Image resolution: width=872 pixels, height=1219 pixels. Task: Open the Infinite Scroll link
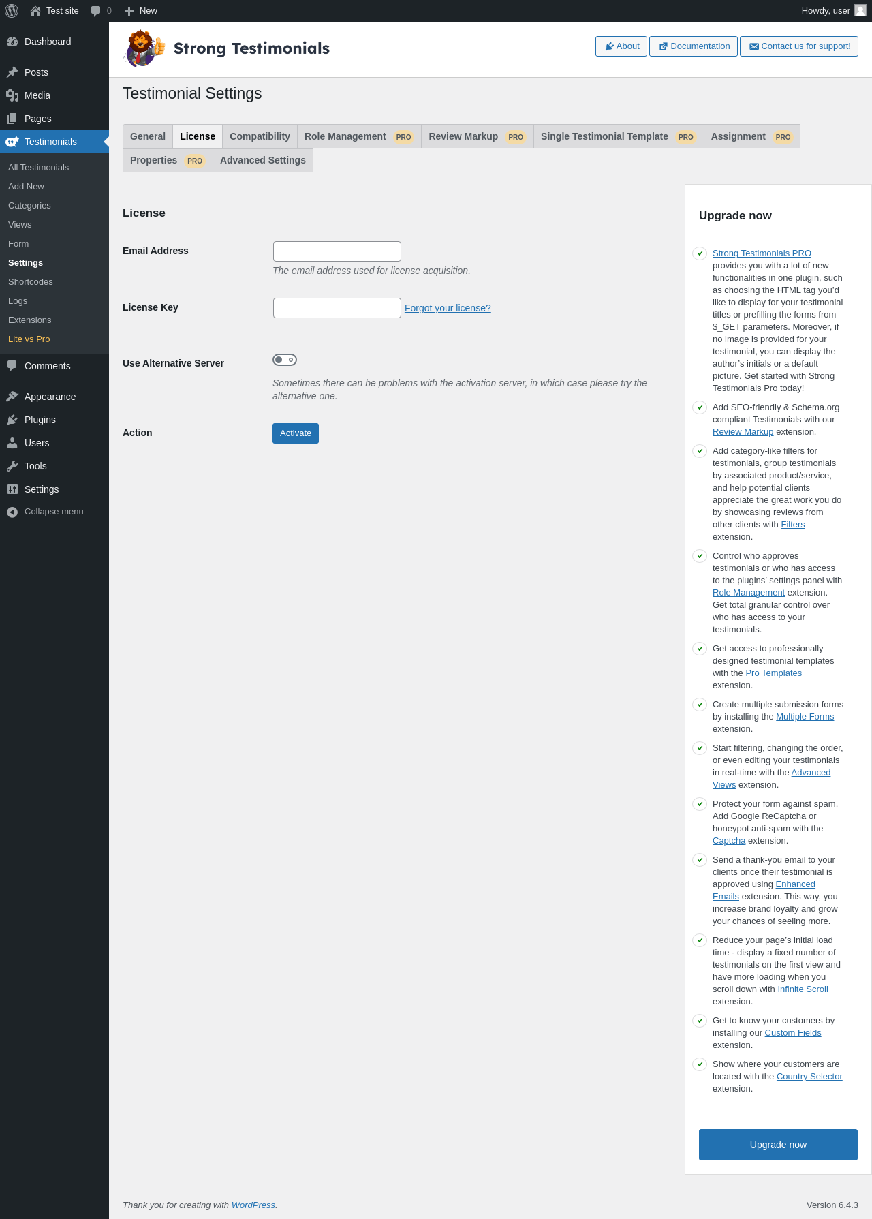tap(803, 989)
